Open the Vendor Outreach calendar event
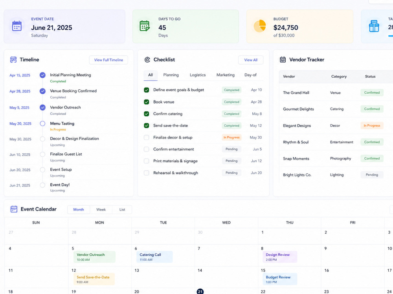 pos(94,257)
